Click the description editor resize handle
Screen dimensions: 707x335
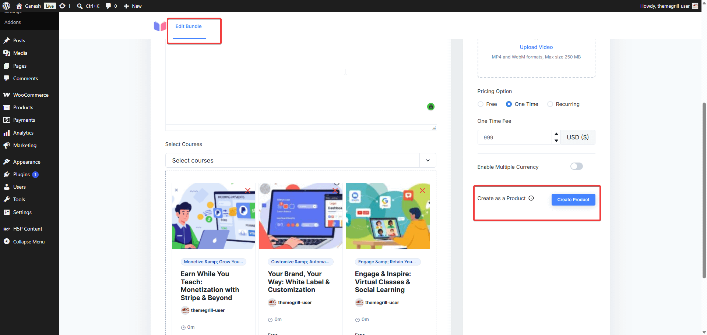434,128
